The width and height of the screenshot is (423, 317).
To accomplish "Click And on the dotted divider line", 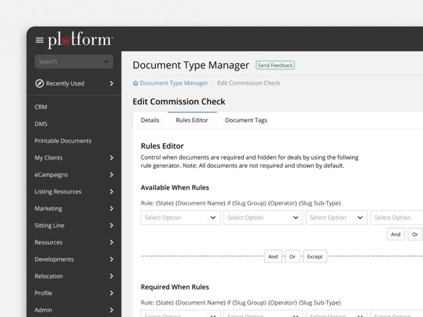I will pyautogui.click(x=273, y=257).
